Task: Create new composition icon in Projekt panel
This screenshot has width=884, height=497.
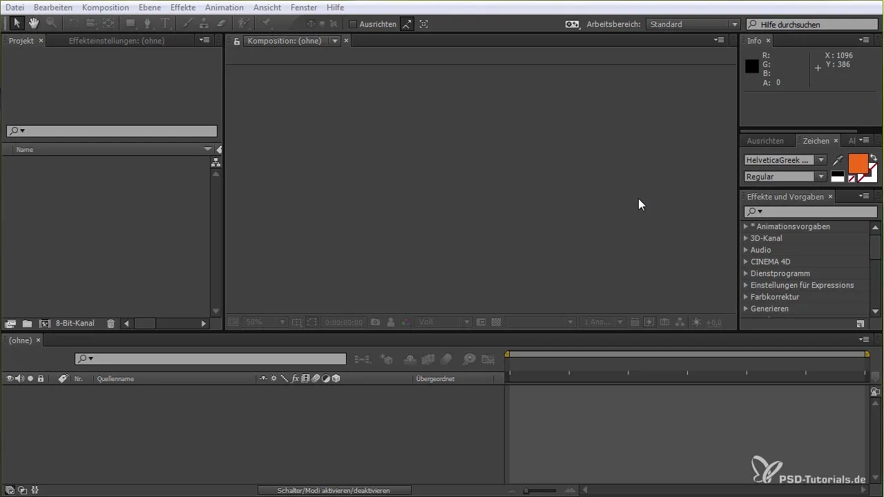Action: [x=45, y=323]
